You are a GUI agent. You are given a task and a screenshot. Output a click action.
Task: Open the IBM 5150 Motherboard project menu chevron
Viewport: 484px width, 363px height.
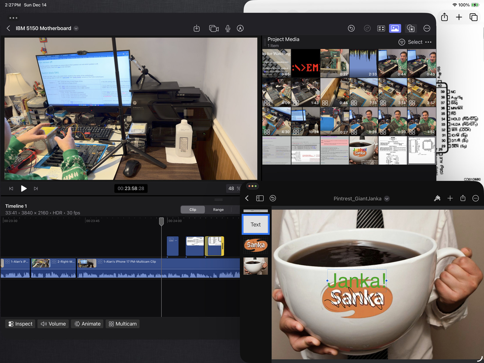(x=76, y=28)
